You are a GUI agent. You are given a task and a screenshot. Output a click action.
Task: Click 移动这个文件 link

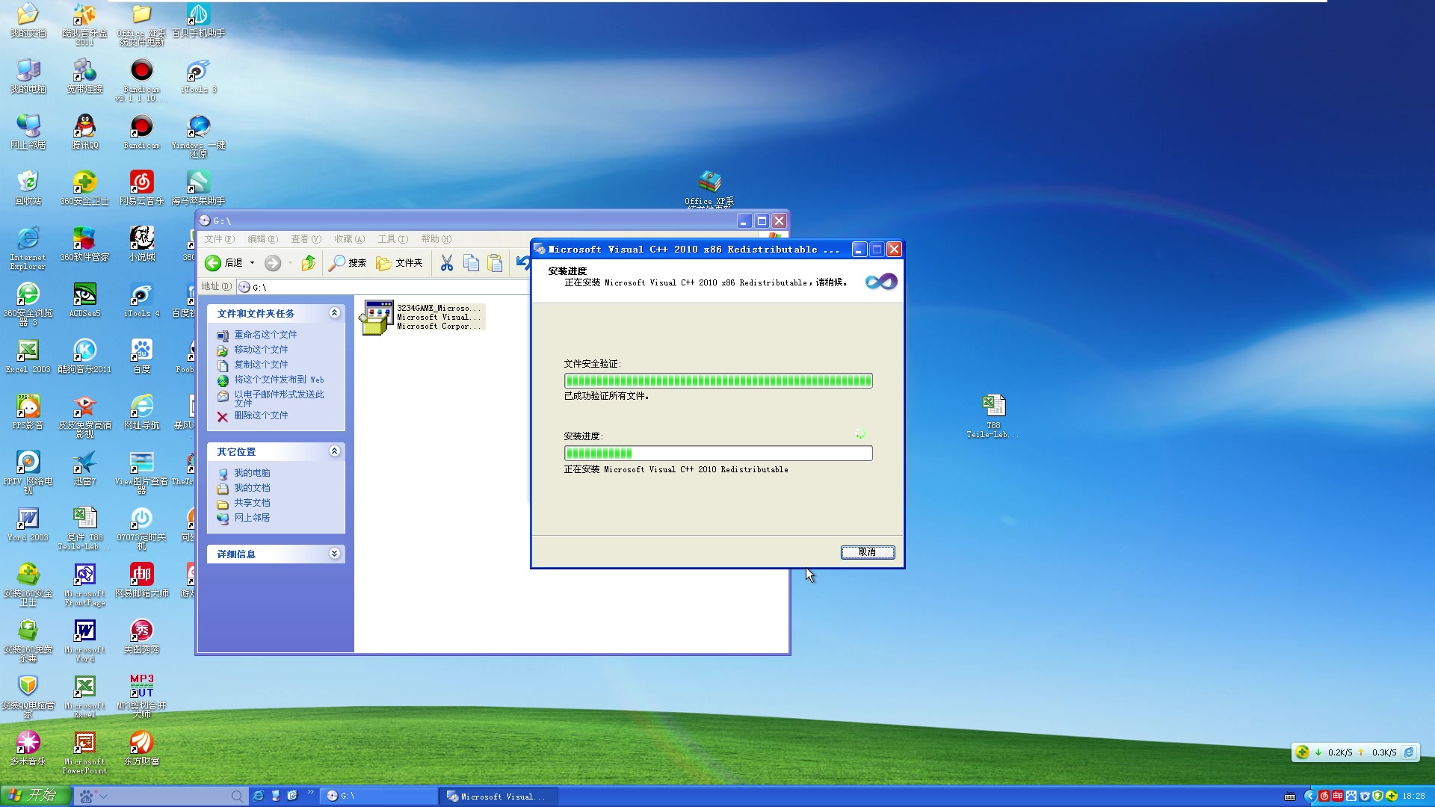[x=261, y=350]
